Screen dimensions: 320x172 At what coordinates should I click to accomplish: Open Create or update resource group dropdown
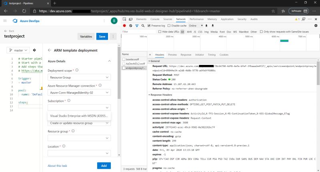[79, 123]
